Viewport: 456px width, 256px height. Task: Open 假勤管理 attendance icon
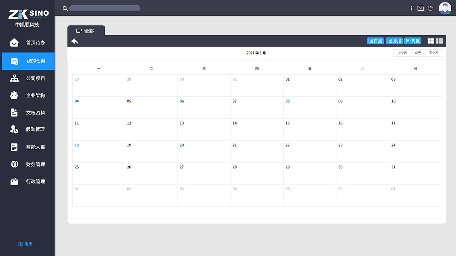pos(14,129)
